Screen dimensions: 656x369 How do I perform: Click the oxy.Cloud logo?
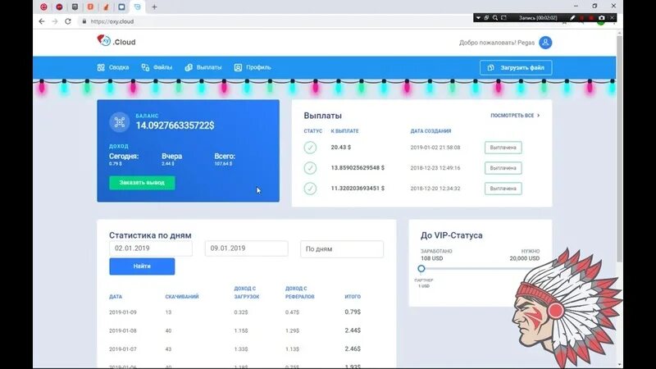point(116,41)
